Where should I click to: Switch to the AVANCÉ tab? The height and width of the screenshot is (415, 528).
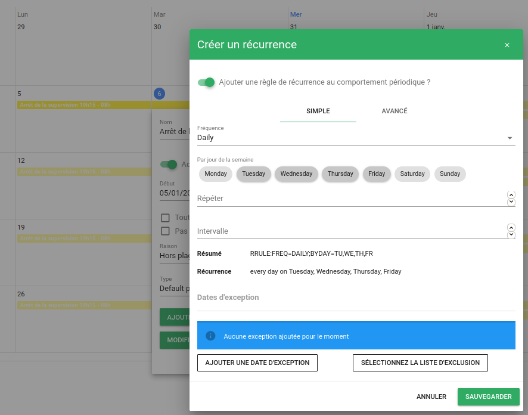click(x=394, y=112)
